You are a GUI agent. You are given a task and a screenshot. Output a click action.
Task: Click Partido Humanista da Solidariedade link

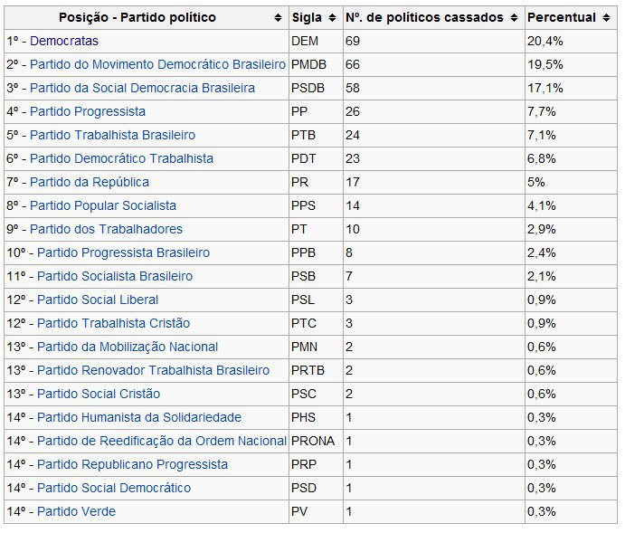coord(139,417)
